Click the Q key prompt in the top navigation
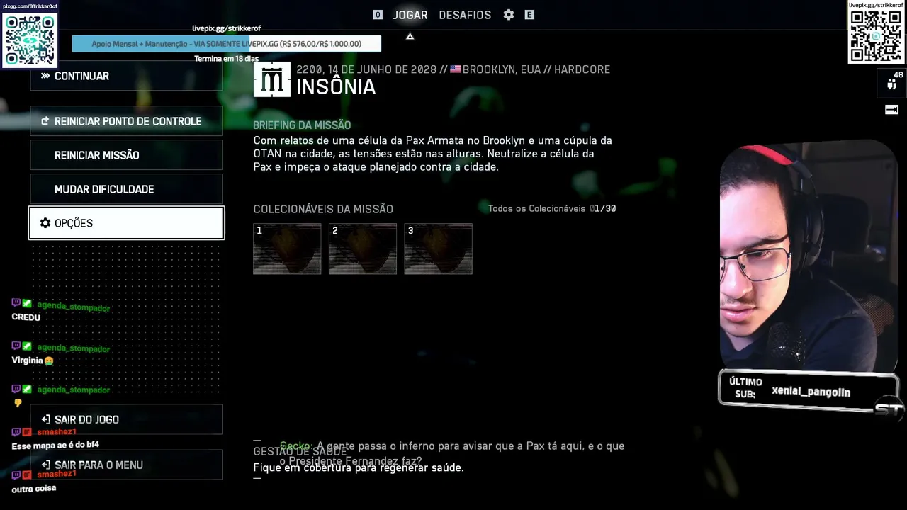907x510 pixels. [378, 15]
